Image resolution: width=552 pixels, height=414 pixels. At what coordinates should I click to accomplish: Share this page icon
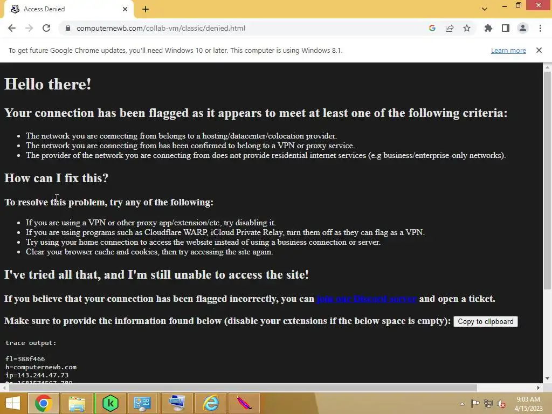(x=450, y=28)
